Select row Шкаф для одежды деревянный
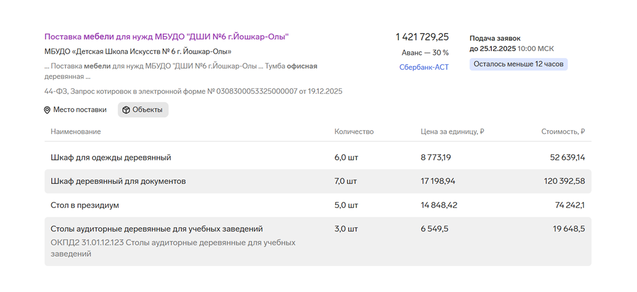 tap(111, 158)
